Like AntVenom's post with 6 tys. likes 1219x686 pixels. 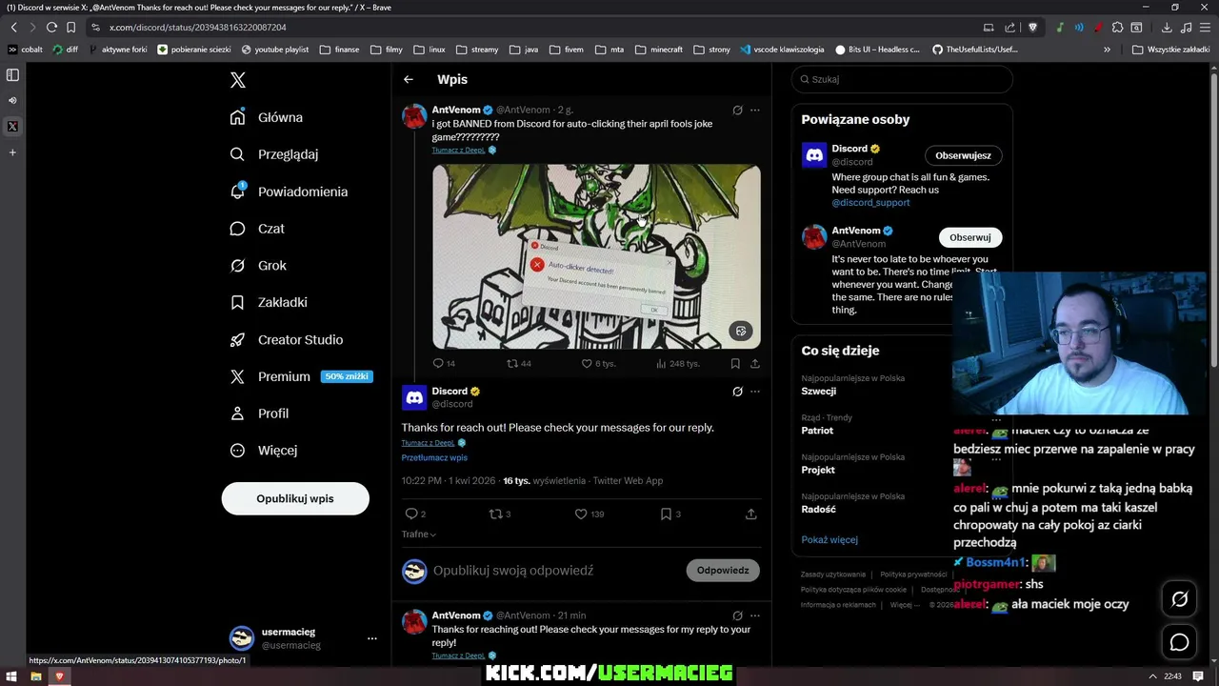(599, 363)
